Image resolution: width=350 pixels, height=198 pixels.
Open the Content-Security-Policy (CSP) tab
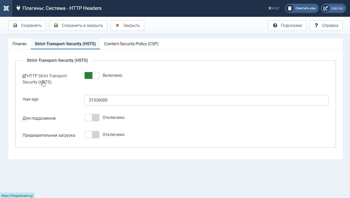click(x=131, y=44)
